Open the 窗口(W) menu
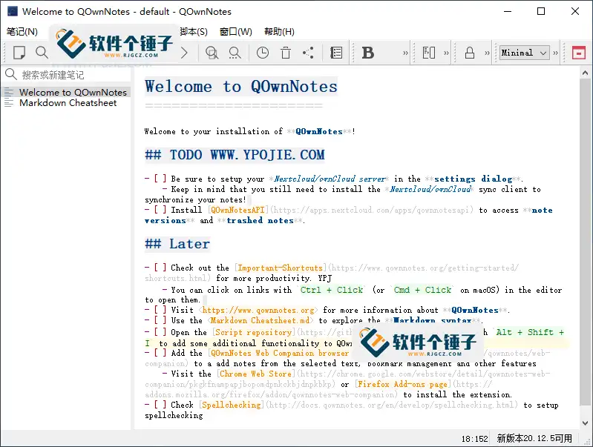 click(235, 31)
